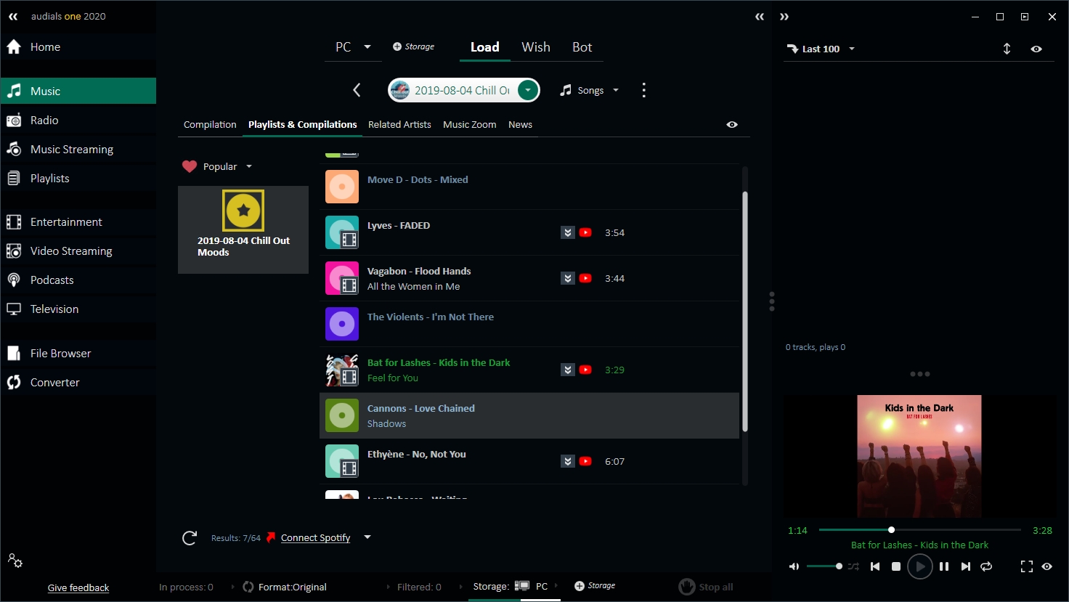Select the Music sidebar item
1069x602 pixels.
(x=78, y=91)
